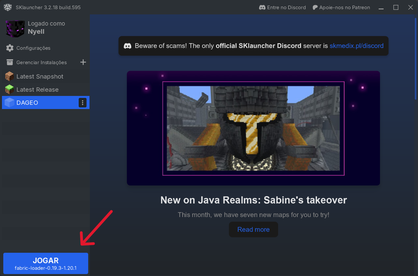Launch game with JOGAR button
Viewport: 418px width, 276px height.
coord(46,263)
